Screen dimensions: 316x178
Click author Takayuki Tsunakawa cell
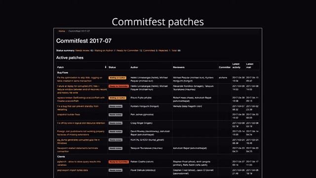point(146,148)
